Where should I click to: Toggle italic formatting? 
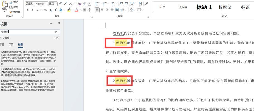point(32,10)
